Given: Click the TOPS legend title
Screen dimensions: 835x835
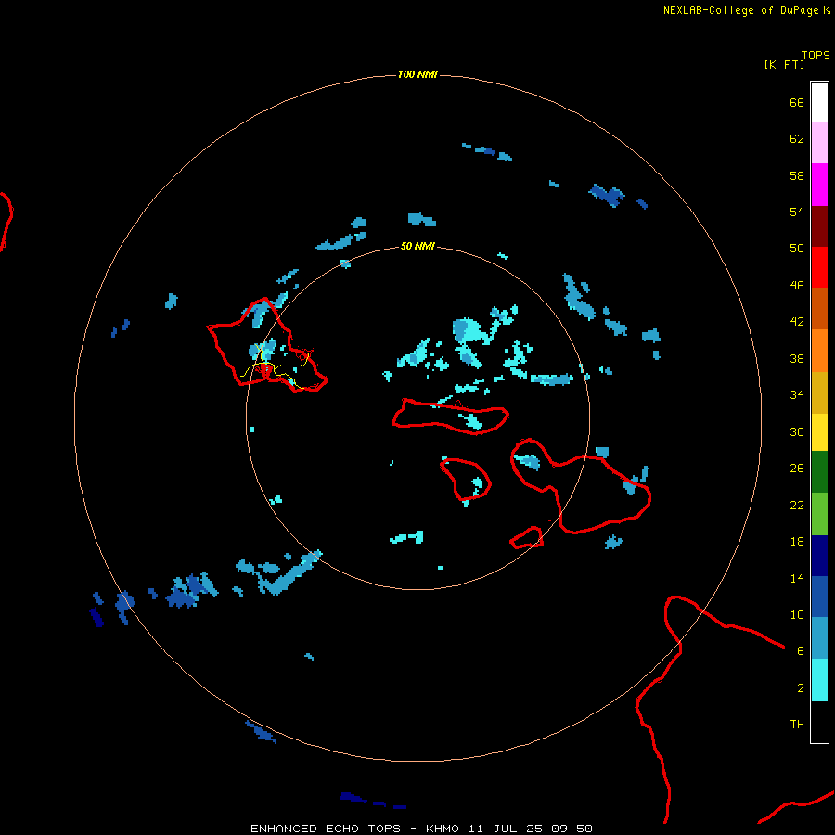Looking at the screenshot, I should (x=816, y=56).
